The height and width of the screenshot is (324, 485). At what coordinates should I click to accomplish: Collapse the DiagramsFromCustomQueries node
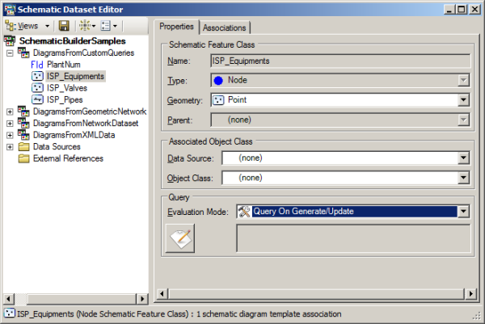[10, 53]
